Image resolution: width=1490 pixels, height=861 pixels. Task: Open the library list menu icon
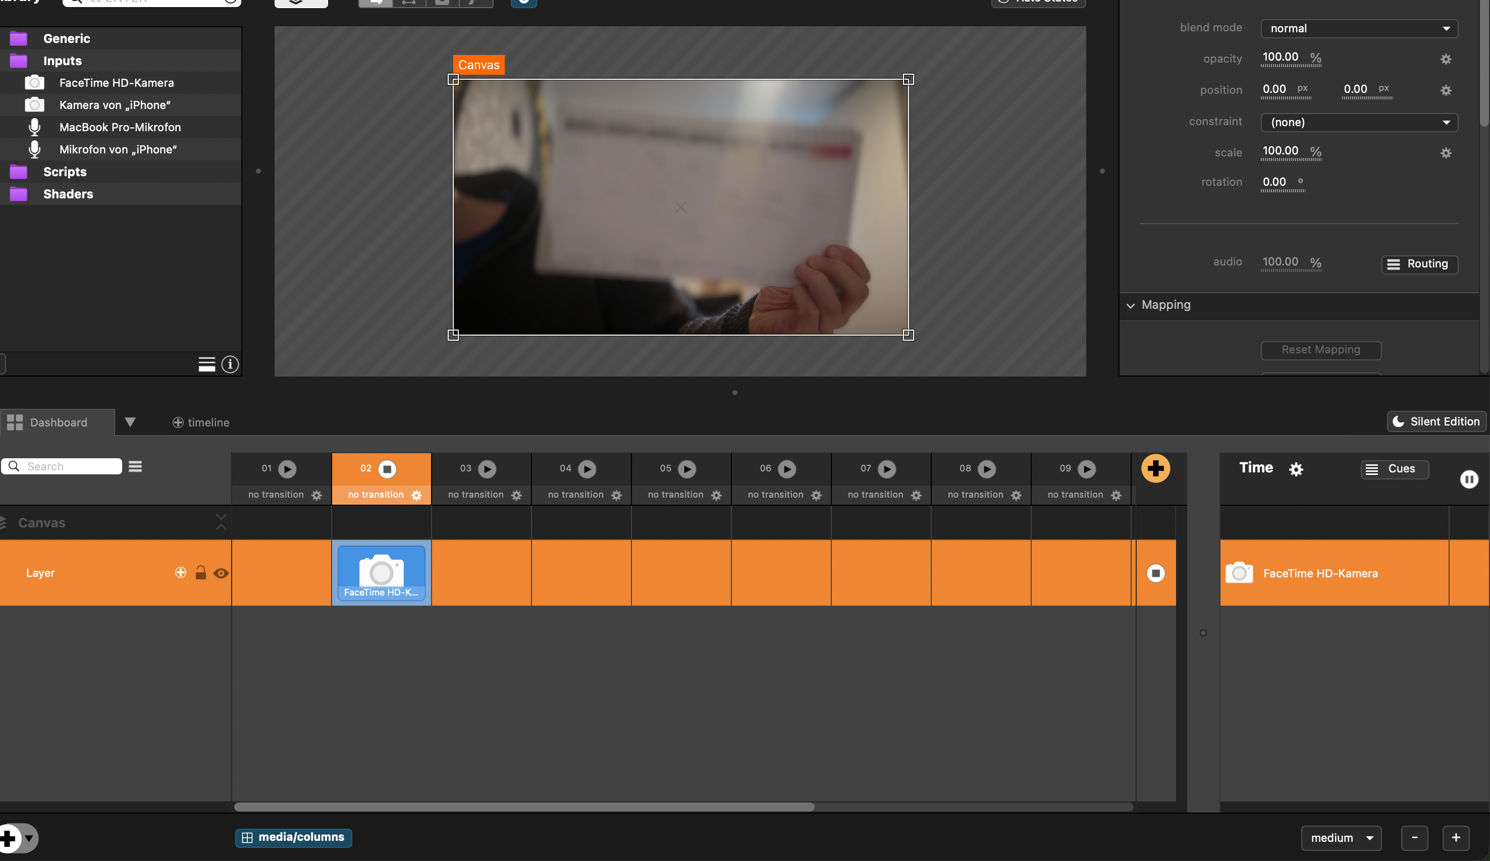pos(206,364)
